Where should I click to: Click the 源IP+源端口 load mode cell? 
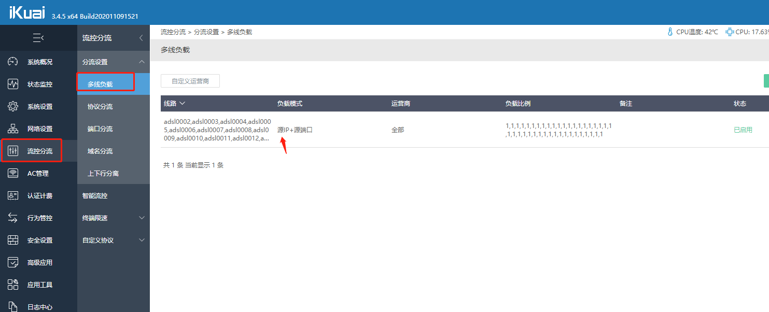click(295, 130)
